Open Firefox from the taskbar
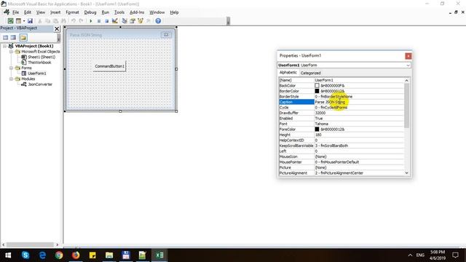The height and width of the screenshot is (262, 466). (x=76, y=255)
